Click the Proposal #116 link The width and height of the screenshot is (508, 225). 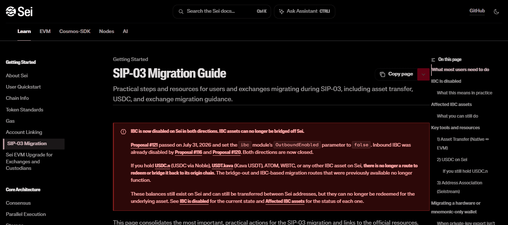coord(188,152)
